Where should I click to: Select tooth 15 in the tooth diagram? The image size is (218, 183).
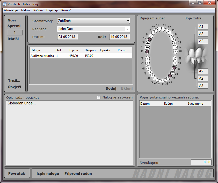(x=149, y=39)
